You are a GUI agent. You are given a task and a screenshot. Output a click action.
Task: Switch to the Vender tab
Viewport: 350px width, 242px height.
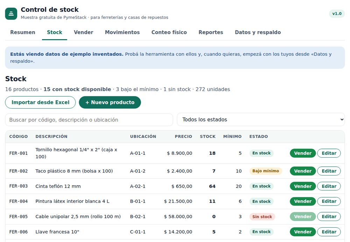[84, 33]
